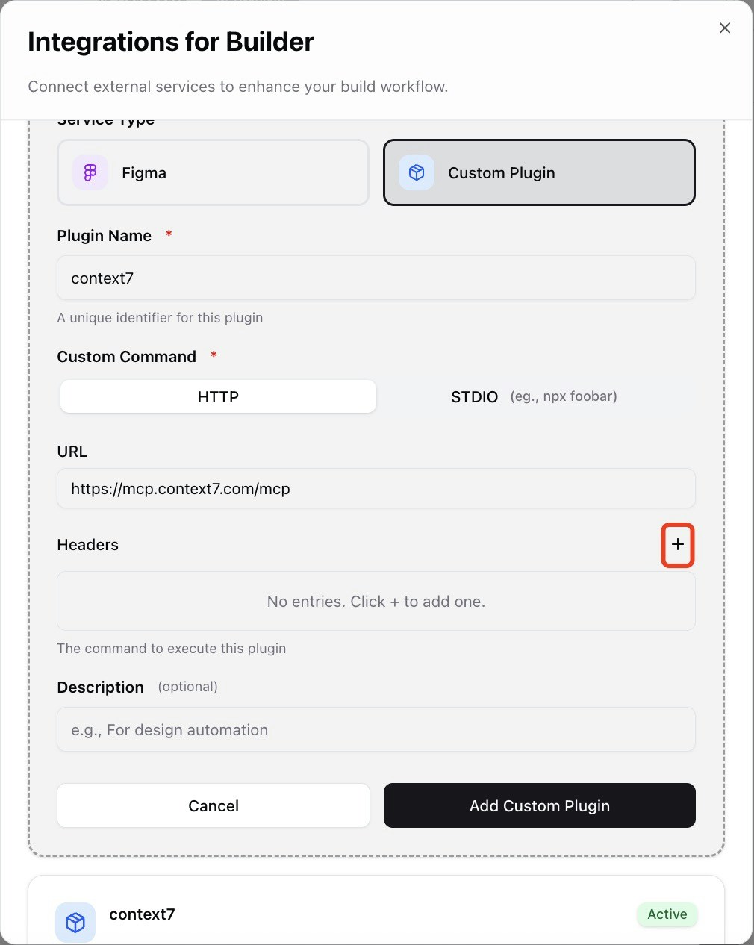Click the Figma logo icon

[x=90, y=172]
